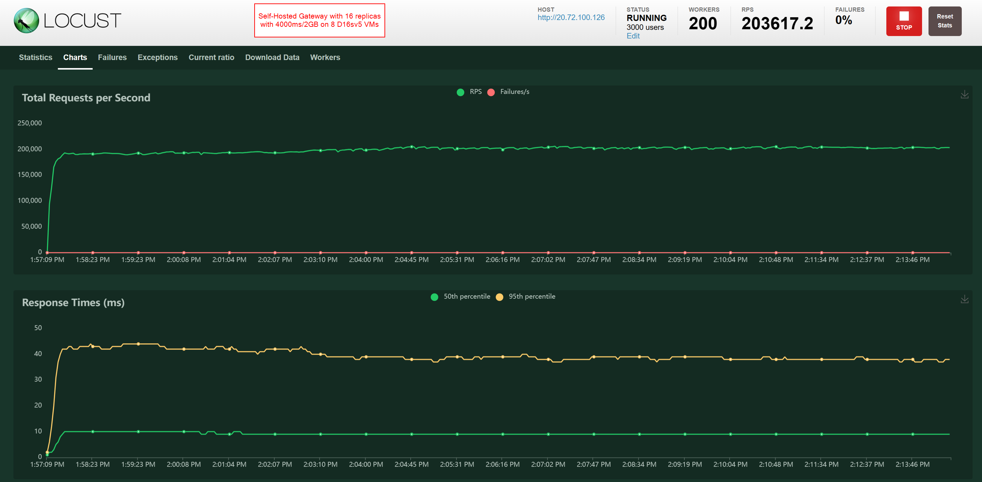Open the Exceptions tab
Viewport: 982px width, 482px height.
(x=157, y=58)
